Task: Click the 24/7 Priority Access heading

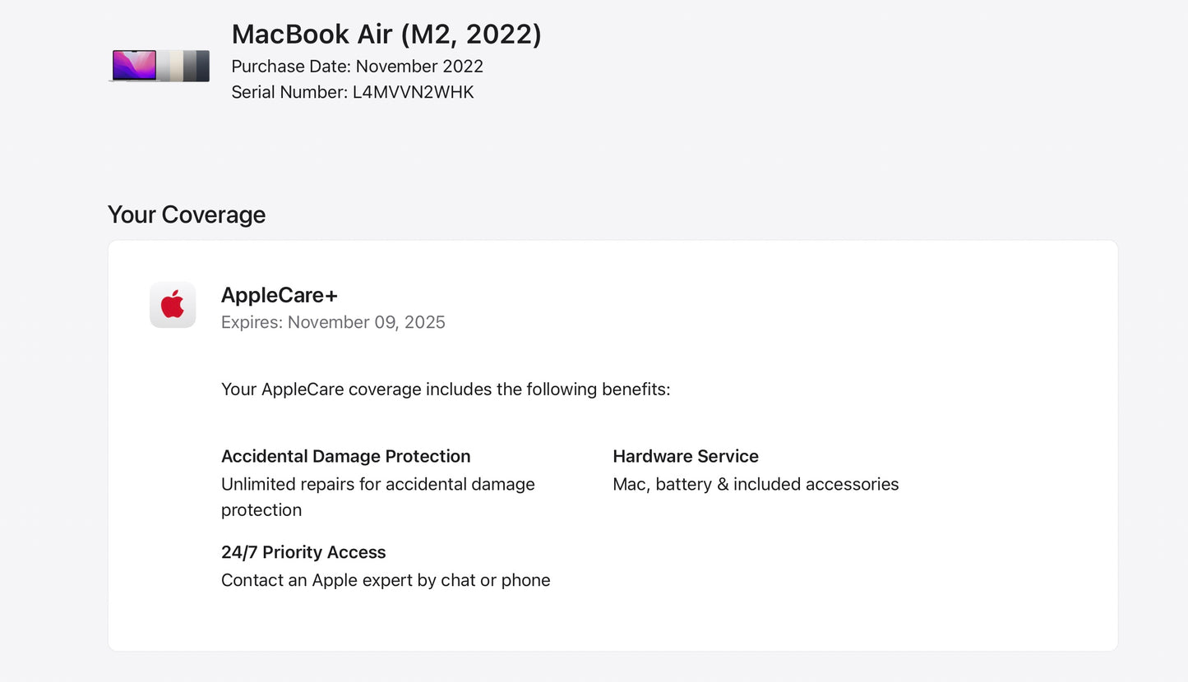Action: pyautogui.click(x=303, y=552)
